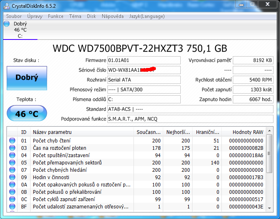Open the Disk menu

[x=92, y=16]
